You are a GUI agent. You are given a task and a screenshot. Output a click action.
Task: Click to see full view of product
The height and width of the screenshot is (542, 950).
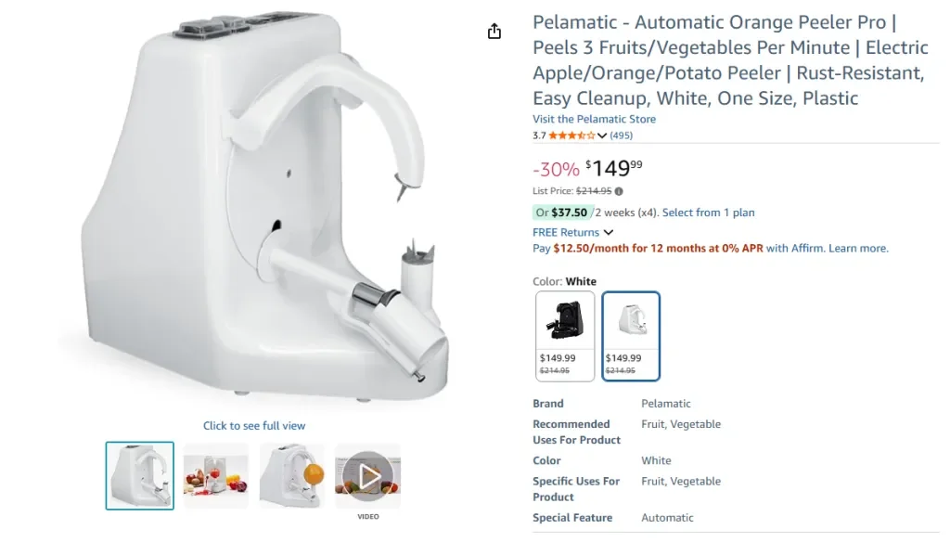pos(254,425)
